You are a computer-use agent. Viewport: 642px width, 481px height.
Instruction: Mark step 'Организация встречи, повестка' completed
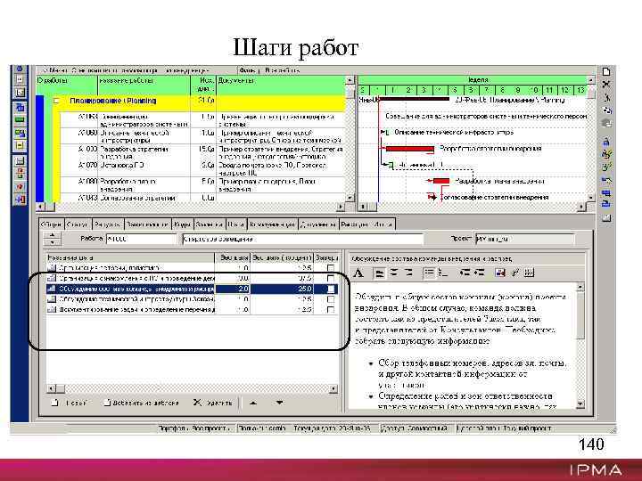click(330, 268)
